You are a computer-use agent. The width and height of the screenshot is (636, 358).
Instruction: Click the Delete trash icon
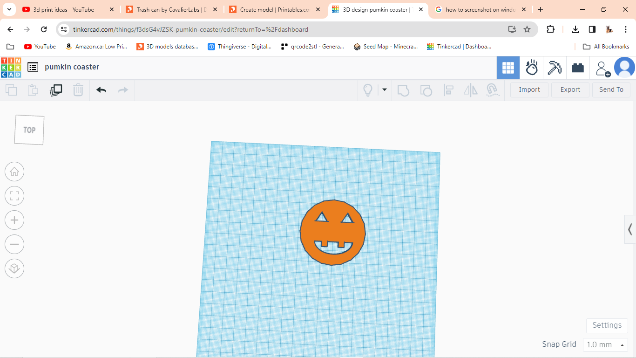click(x=78, y=90)
